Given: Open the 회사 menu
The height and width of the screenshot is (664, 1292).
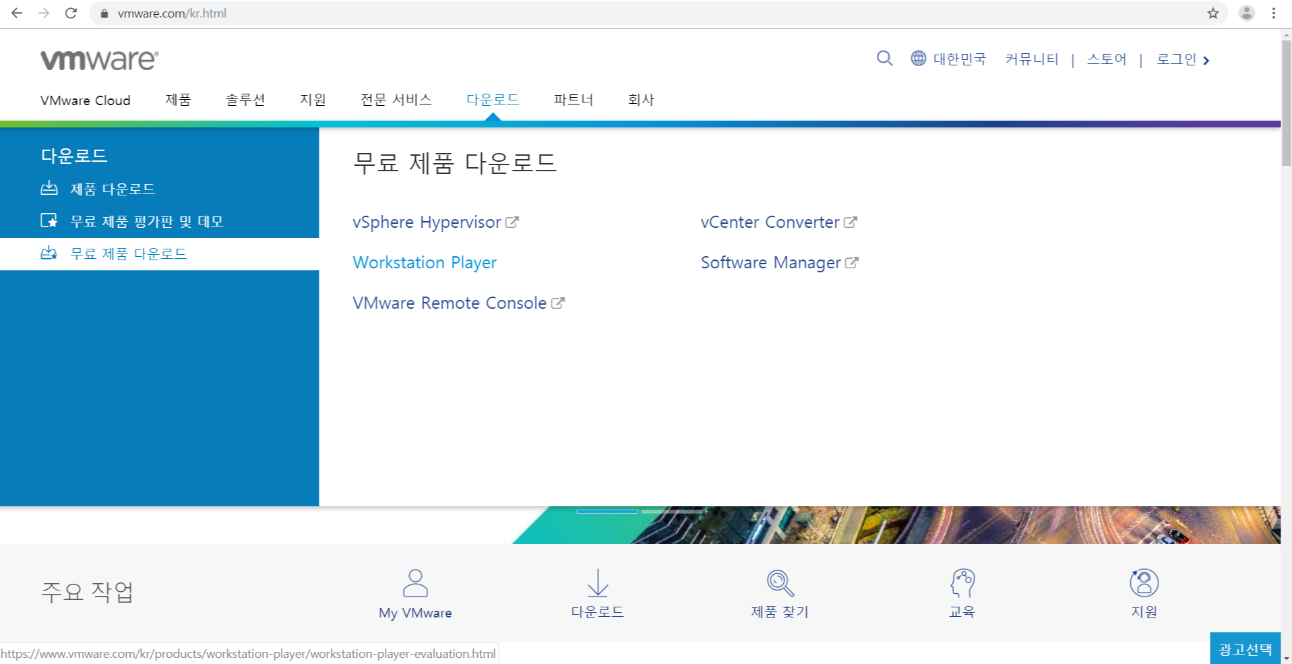Looking at the screenshot, I should (641, 100).
